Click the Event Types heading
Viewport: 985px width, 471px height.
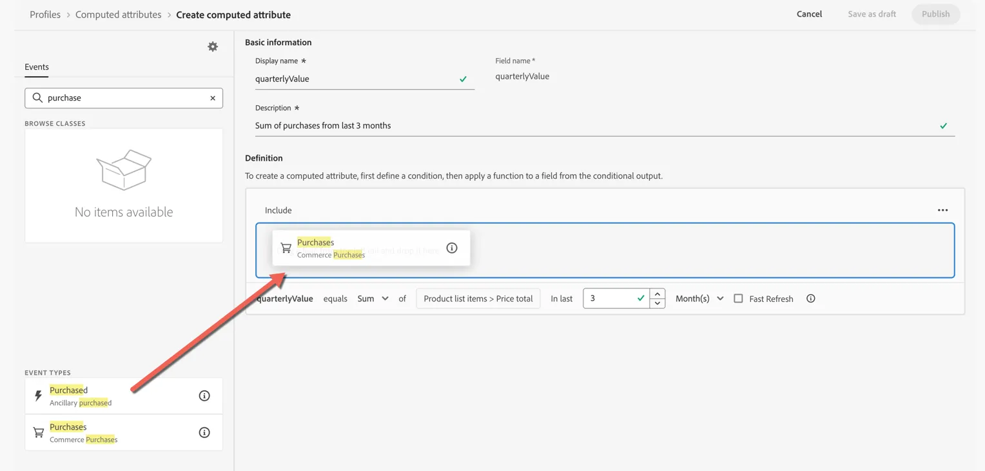tap(48, 373)
